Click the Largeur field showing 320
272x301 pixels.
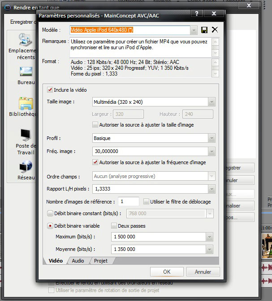pos(128,114)
